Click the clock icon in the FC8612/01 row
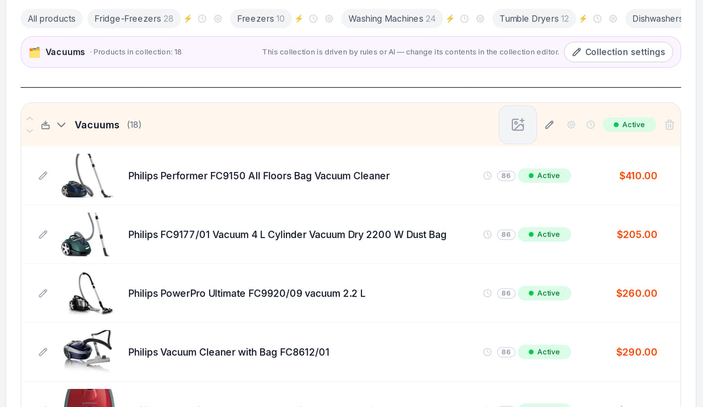 (x=487, y=352)
